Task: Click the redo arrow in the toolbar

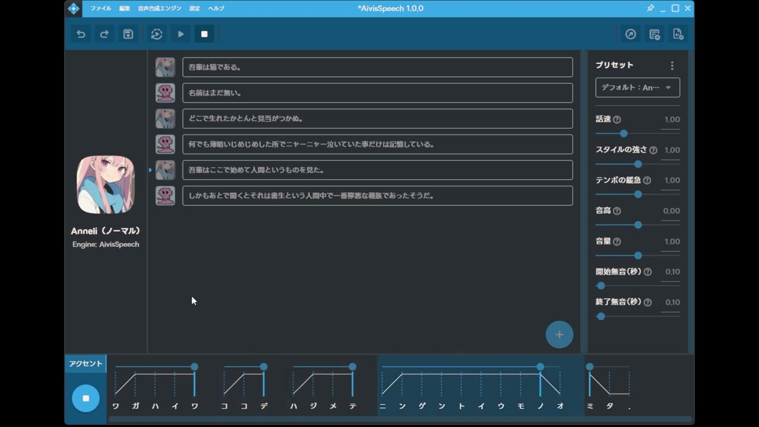Action: [x=104, y=34]
